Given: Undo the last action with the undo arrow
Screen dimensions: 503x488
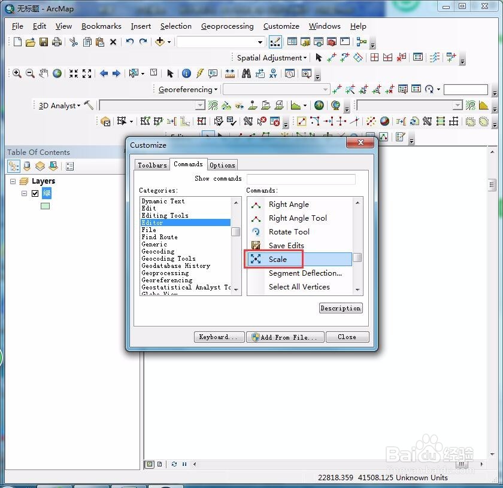Looking at the screenshot, I should [x=129, y=42].
